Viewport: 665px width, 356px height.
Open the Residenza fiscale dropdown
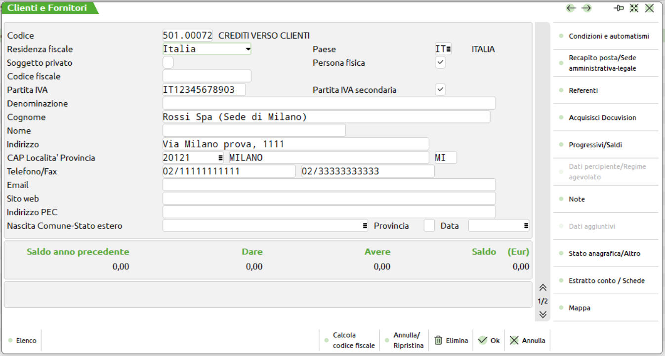click(248, 49)
